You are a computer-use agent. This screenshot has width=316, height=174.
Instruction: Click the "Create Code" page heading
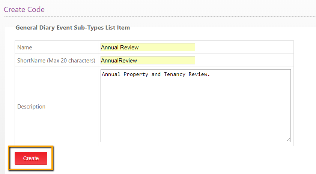[x=24, y=9]
